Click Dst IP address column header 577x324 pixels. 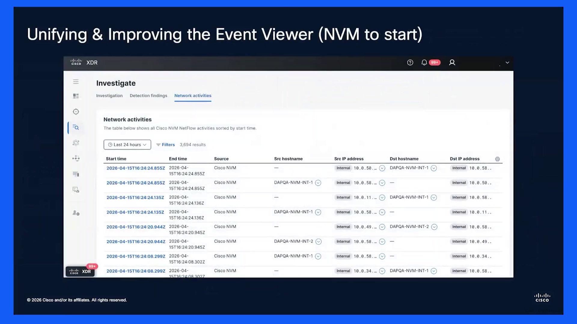465,159
